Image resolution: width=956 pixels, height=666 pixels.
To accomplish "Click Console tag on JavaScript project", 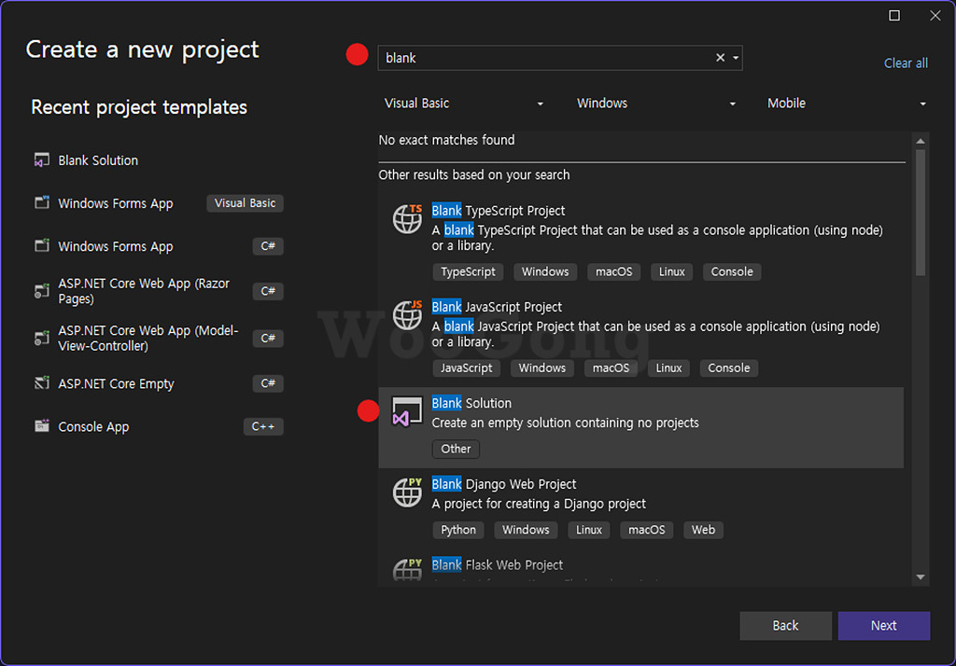I will point(728,368).
